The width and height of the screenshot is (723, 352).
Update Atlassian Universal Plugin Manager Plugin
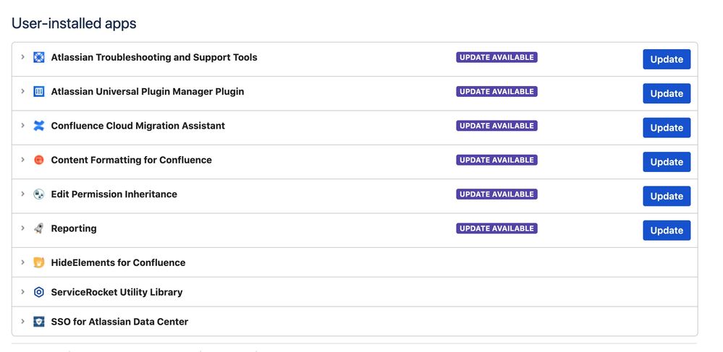(x=667, y=93)
